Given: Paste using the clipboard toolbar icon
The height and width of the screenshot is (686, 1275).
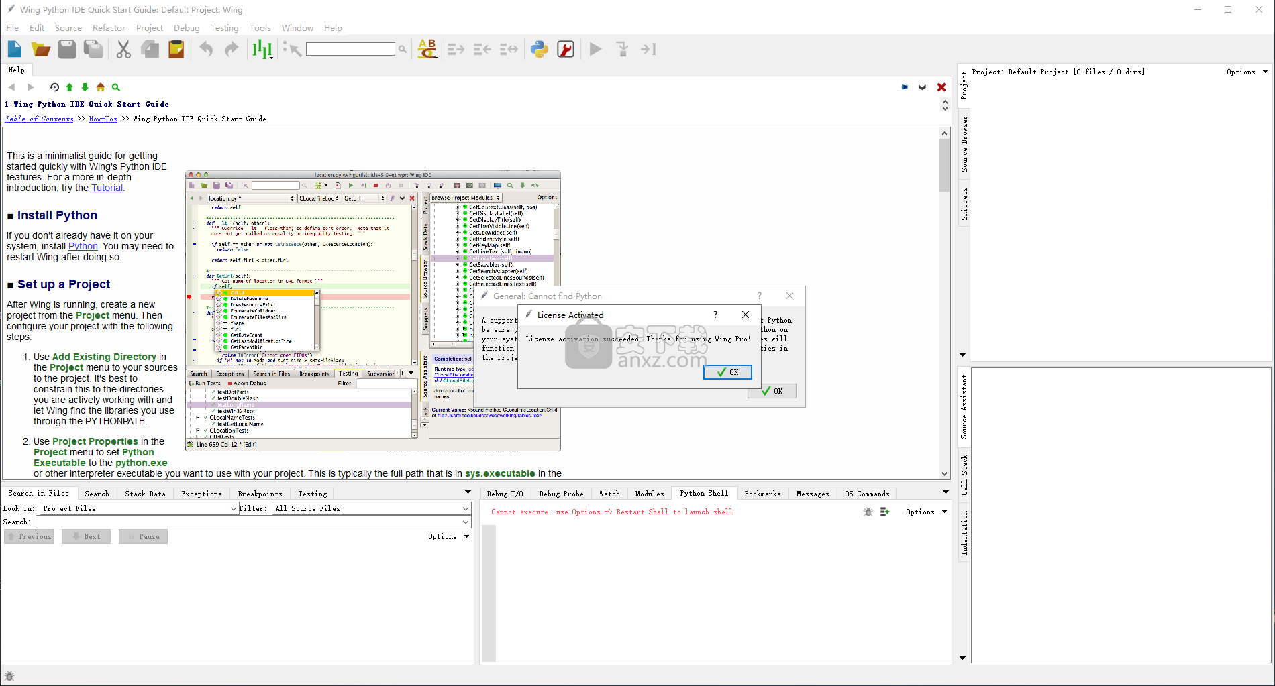Looking at the screenshot, I should point(176,49).
